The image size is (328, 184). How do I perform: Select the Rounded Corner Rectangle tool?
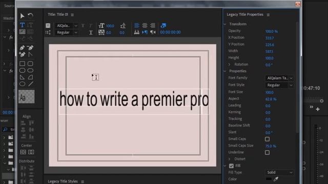(x=30, y=63)
